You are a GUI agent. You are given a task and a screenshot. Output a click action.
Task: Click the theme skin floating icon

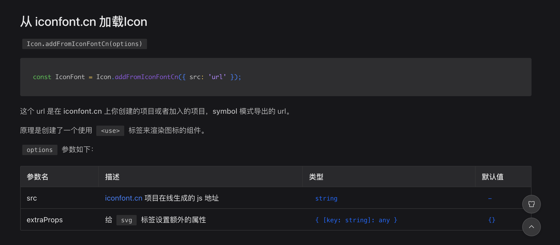(532, 204)
